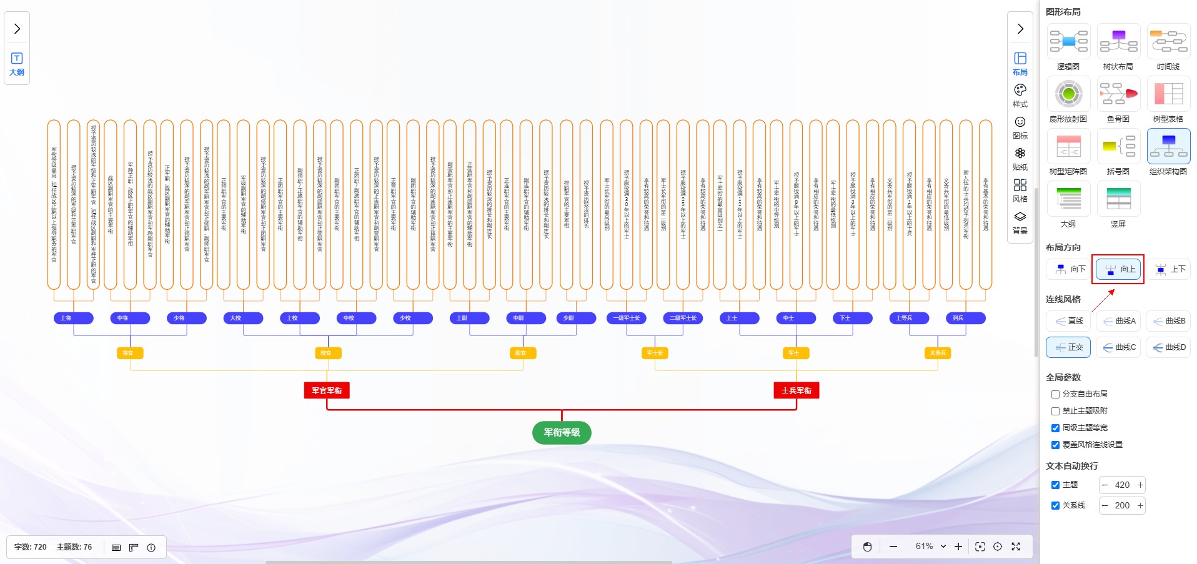This screenshot has width=1197, height=564.
Task: Uncheck 同级主题等宽 checkbox
Action: (x=1055, y=428)
